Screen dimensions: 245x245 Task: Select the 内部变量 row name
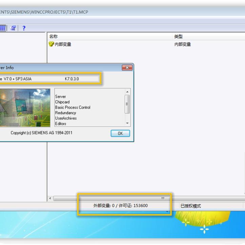(x=63, y=44)
